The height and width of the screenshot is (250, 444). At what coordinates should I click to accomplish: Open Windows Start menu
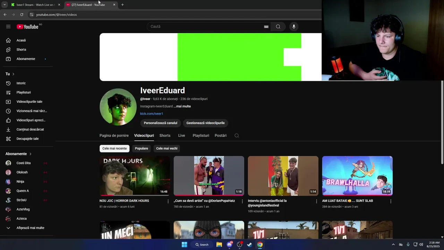(184, 244)
